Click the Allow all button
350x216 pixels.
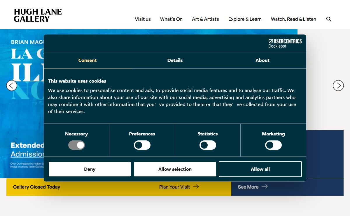coord(260,169)
